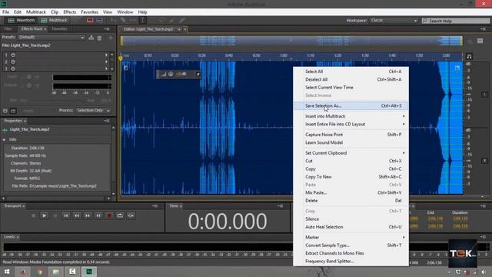Toggle power for effect slot 2

click(13, 62)
